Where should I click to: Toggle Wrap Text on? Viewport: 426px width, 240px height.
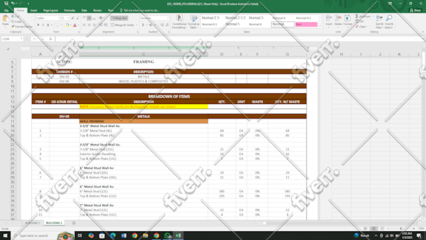tap(119, 18)
